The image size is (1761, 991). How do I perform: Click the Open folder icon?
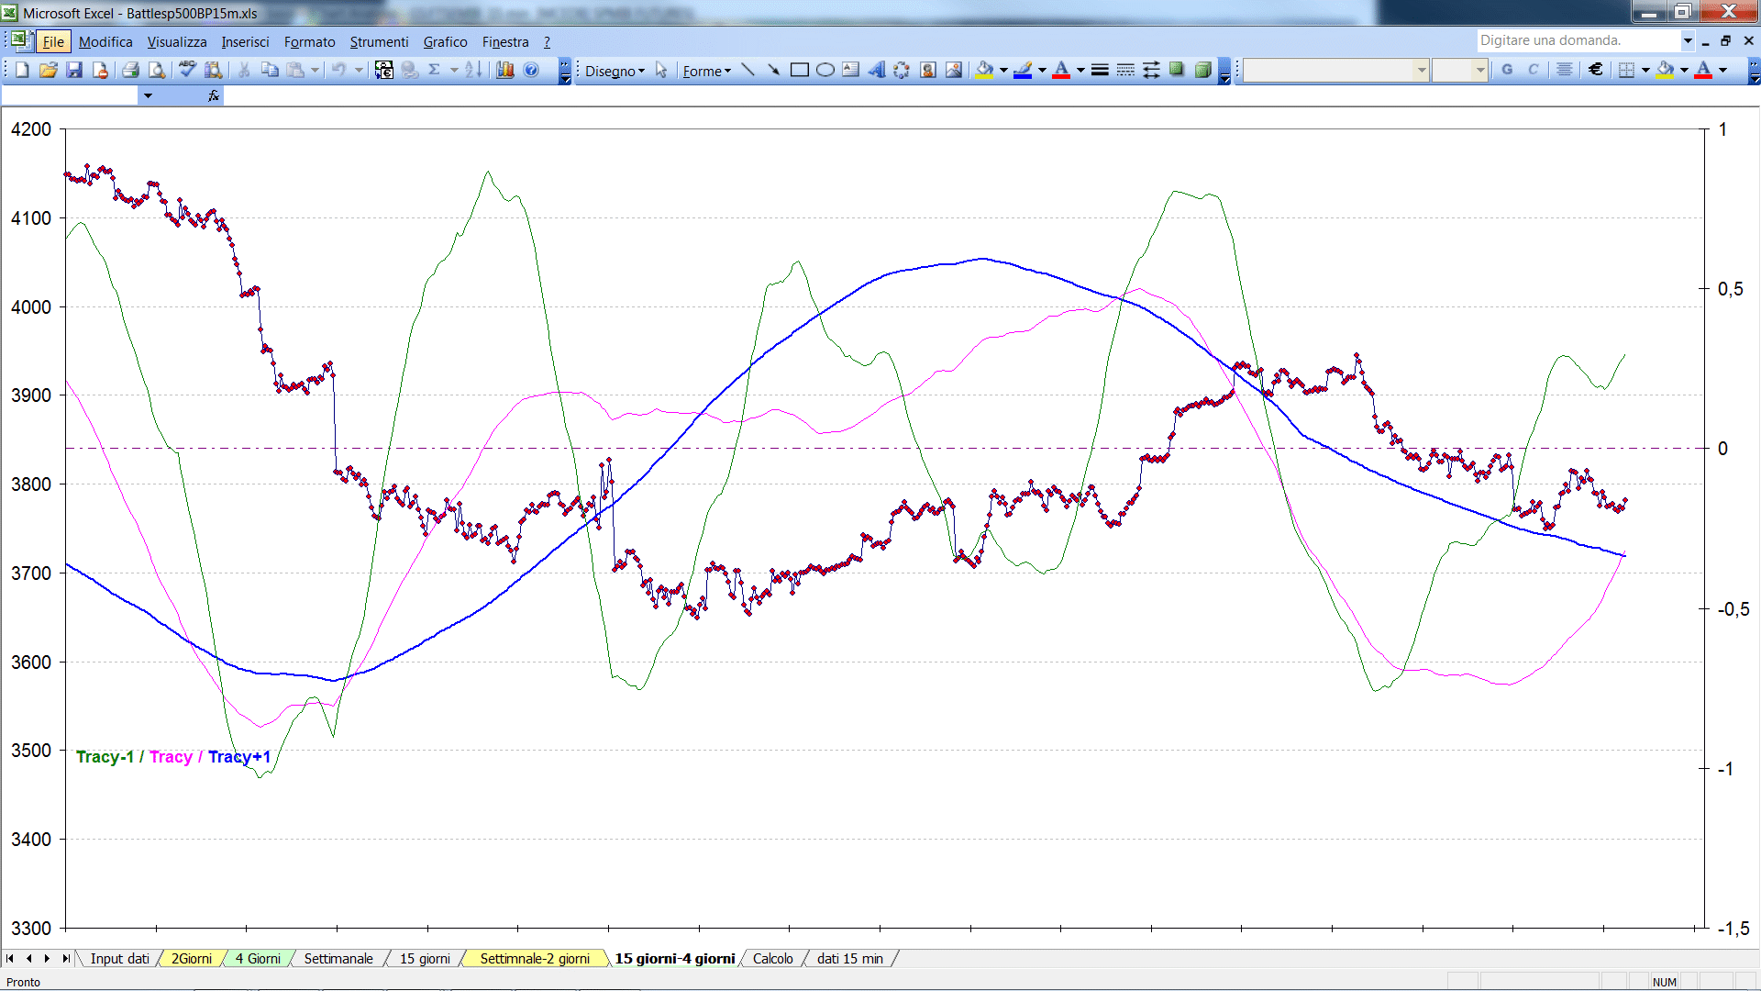[x=49, y=70]
